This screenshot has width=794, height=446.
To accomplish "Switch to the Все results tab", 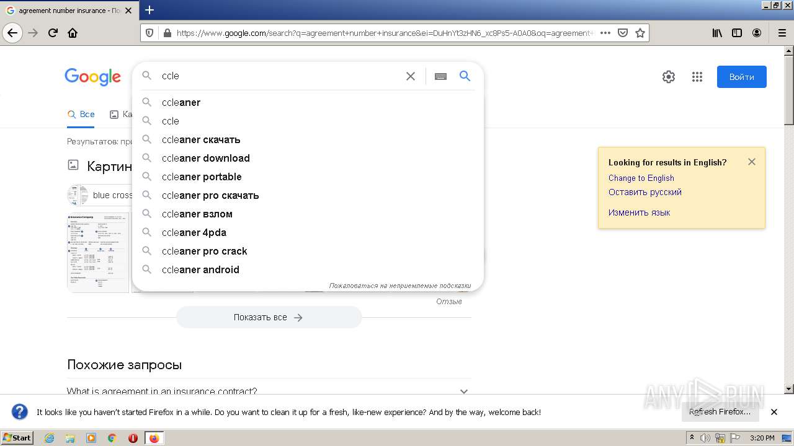I will pyautogui.click(x=81, y=114).
